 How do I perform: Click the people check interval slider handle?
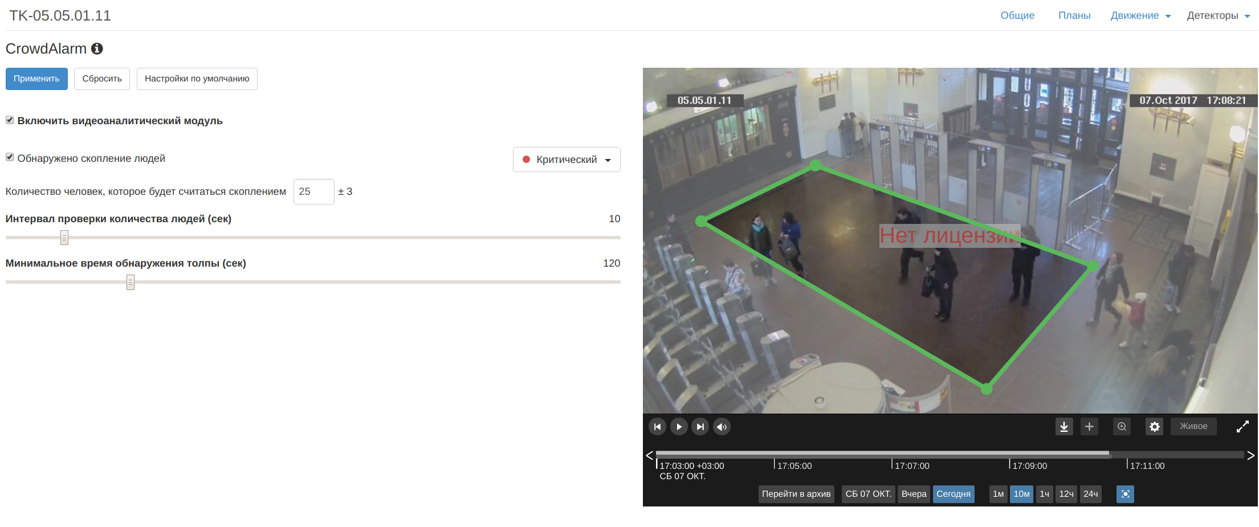coord(64,238)
